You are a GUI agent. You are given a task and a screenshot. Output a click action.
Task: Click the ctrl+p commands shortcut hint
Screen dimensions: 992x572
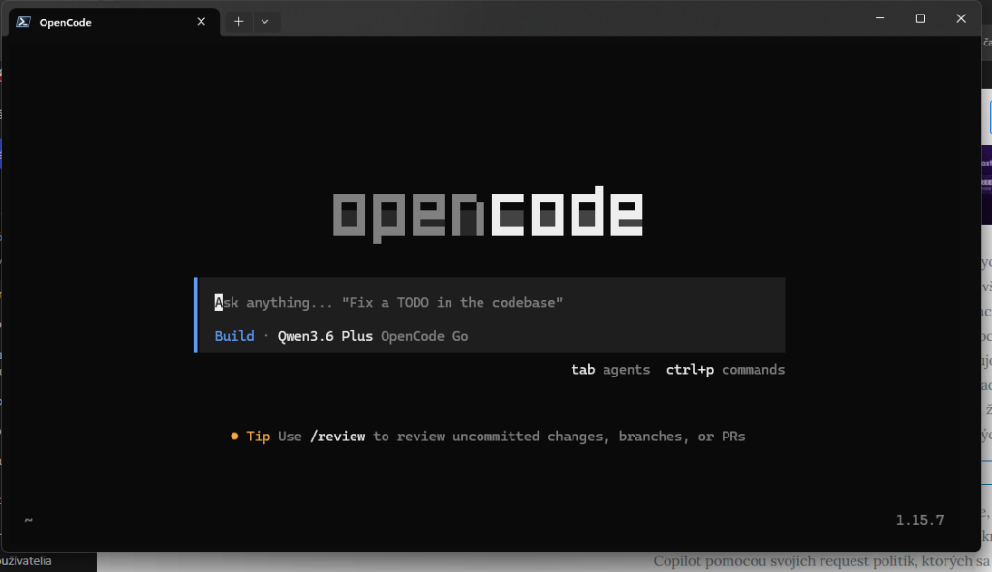725,370
